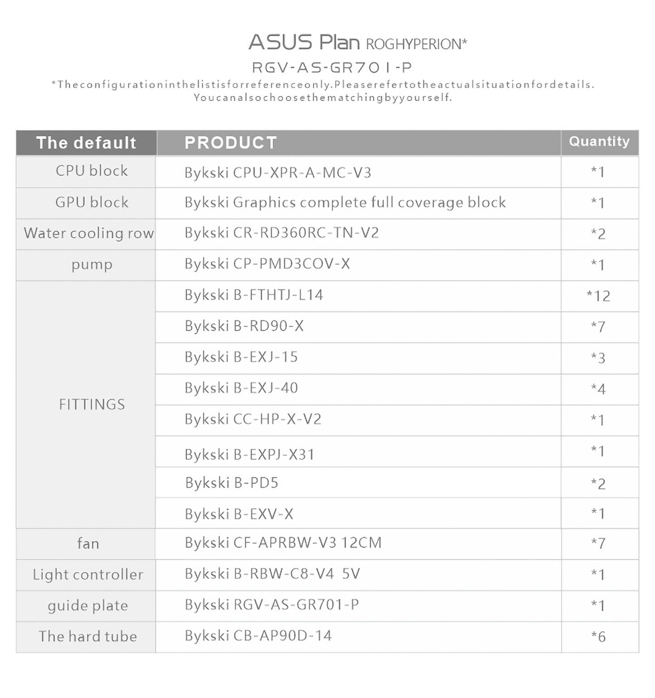Click Bykski B-PD5 product name
Viewport: 655px width, 698px height.
pos(232,483)
